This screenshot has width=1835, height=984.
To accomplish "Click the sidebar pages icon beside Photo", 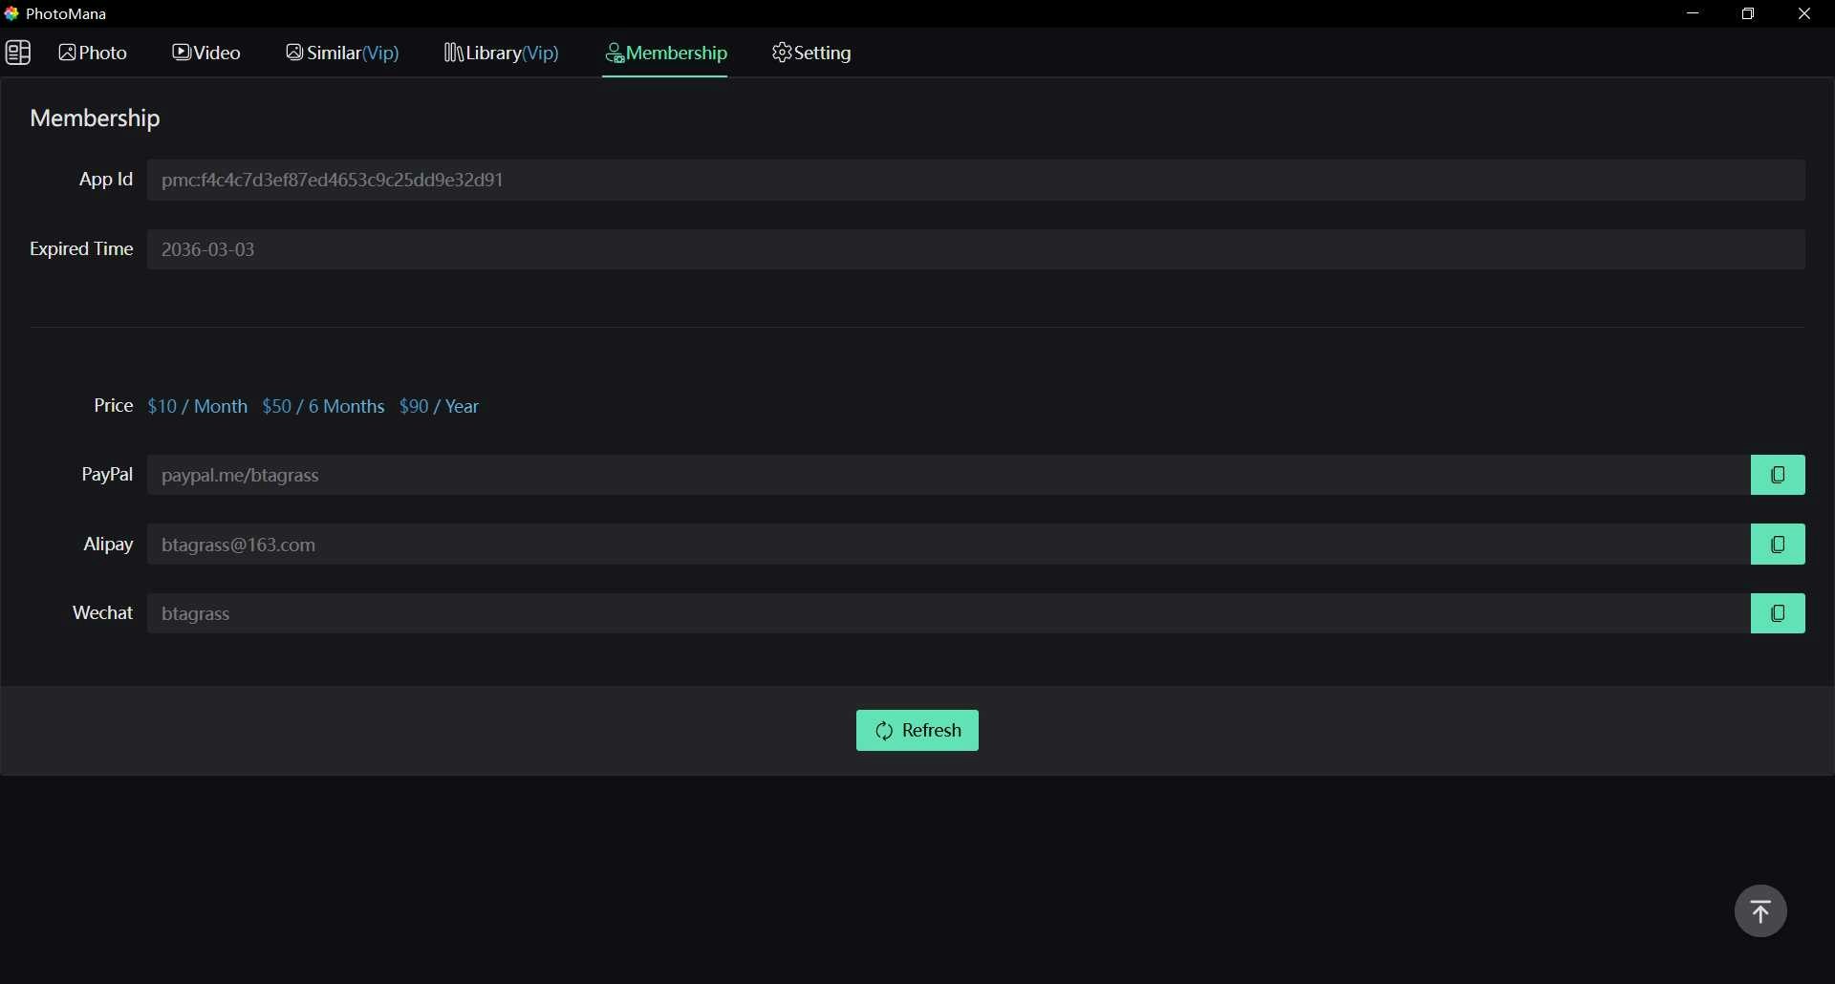I will coord(19,53).
